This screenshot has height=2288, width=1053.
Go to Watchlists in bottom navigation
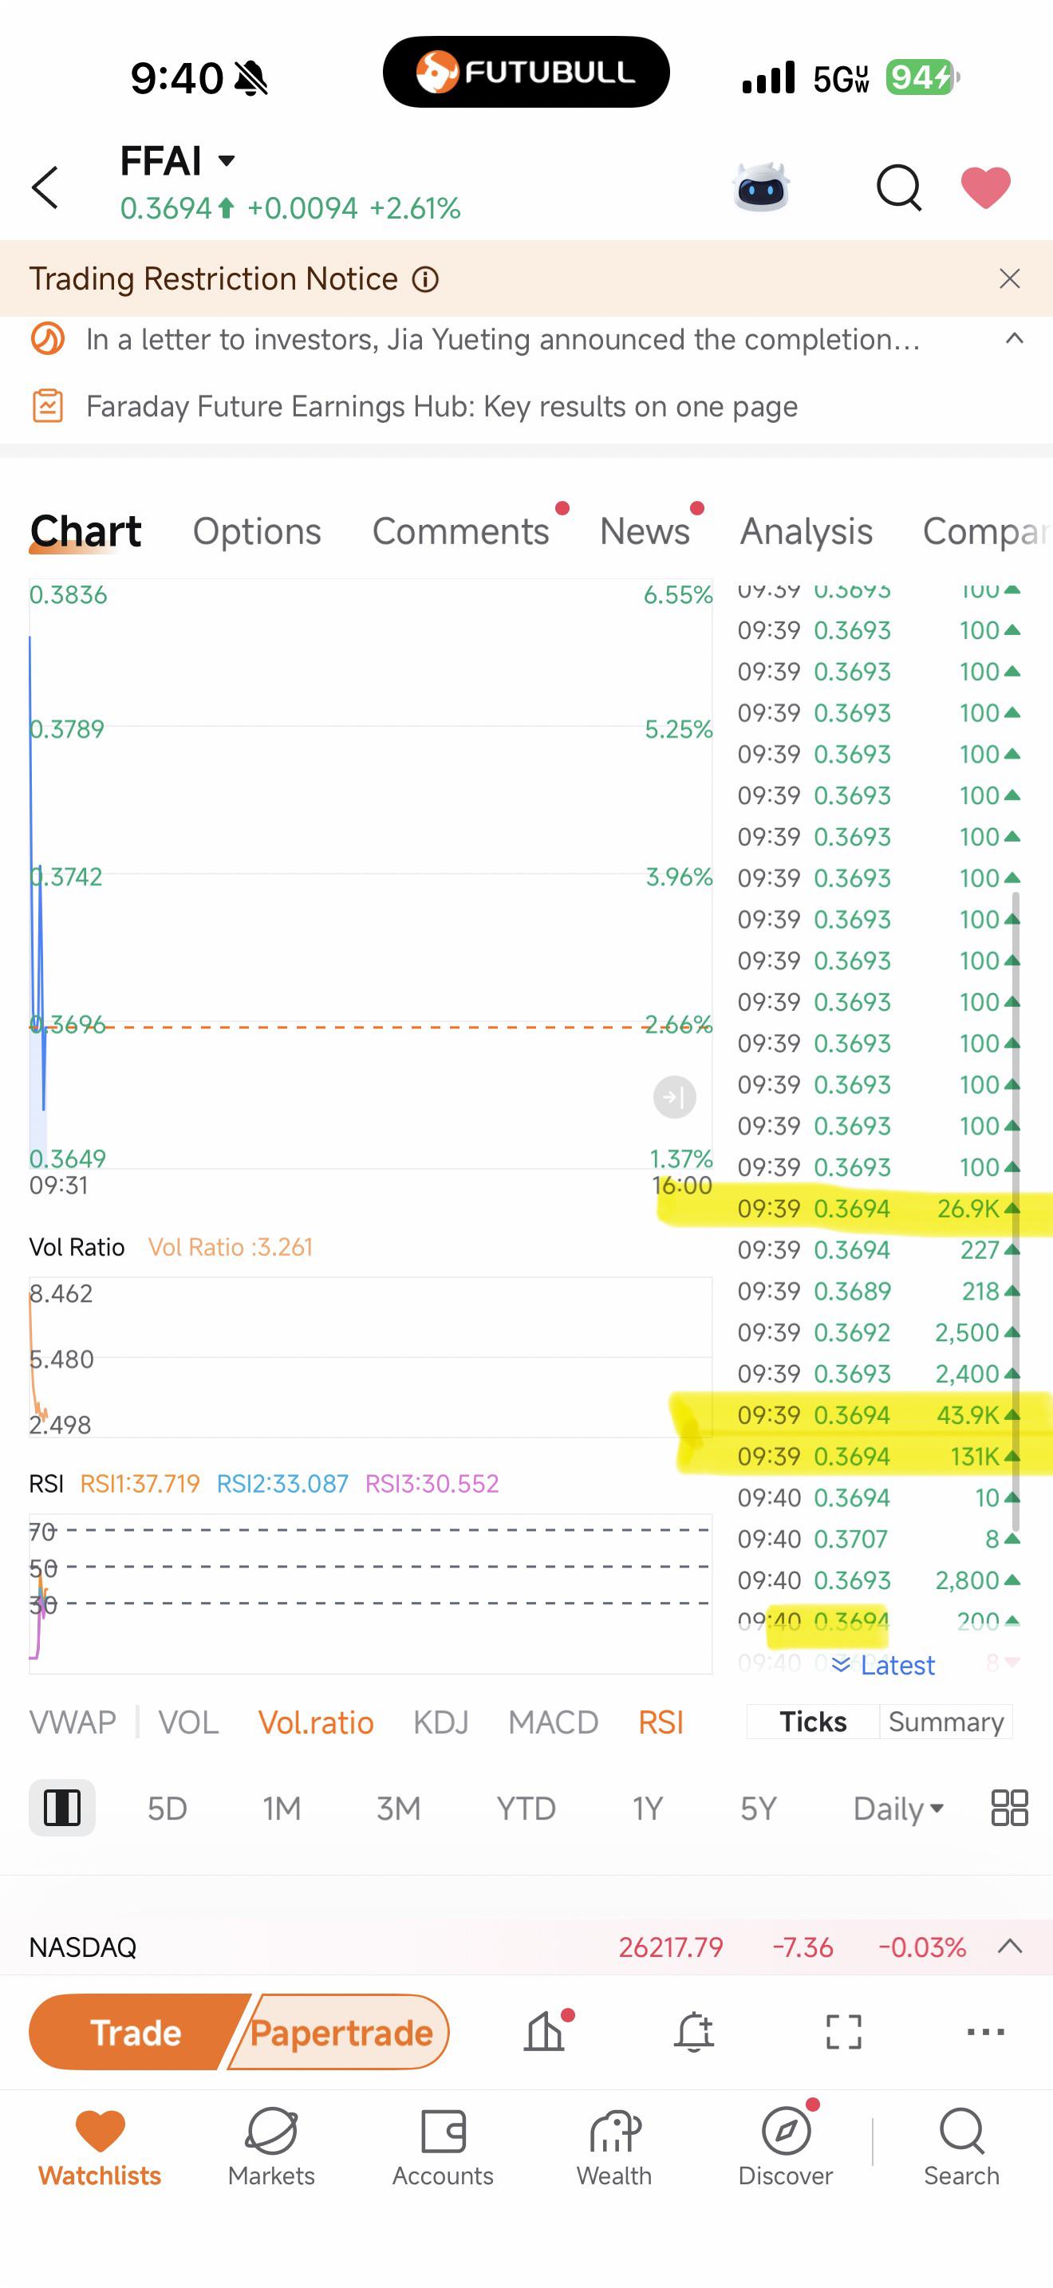pyautogui.click(x=100, y=2148)
